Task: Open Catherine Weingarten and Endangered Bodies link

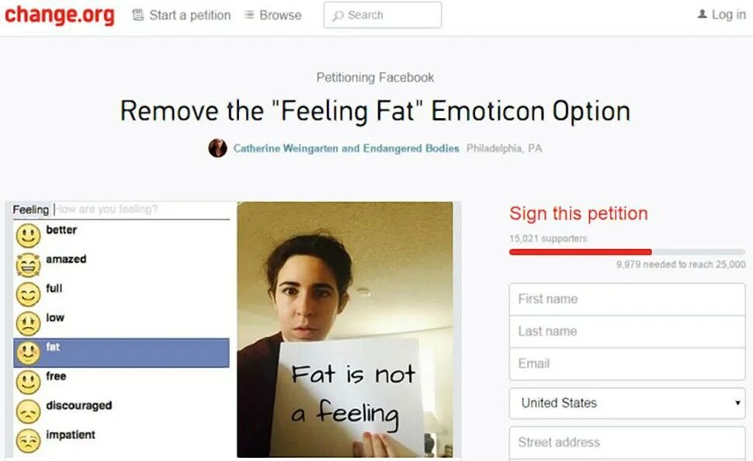Action: (x=346, y=148)
